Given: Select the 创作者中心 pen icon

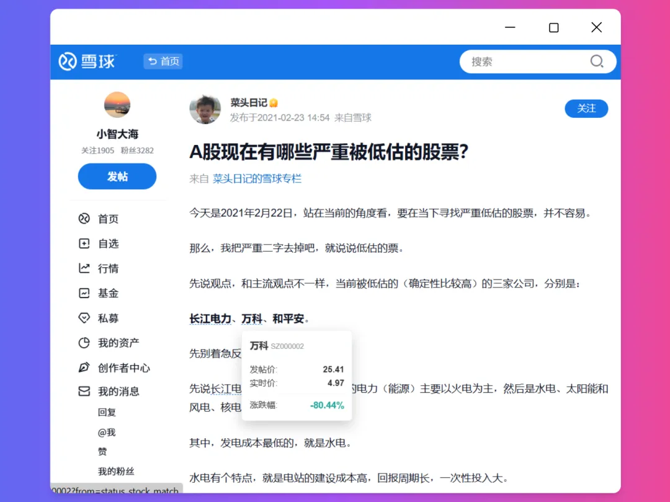Looking at the screenshot, I should tap(84, 368).
